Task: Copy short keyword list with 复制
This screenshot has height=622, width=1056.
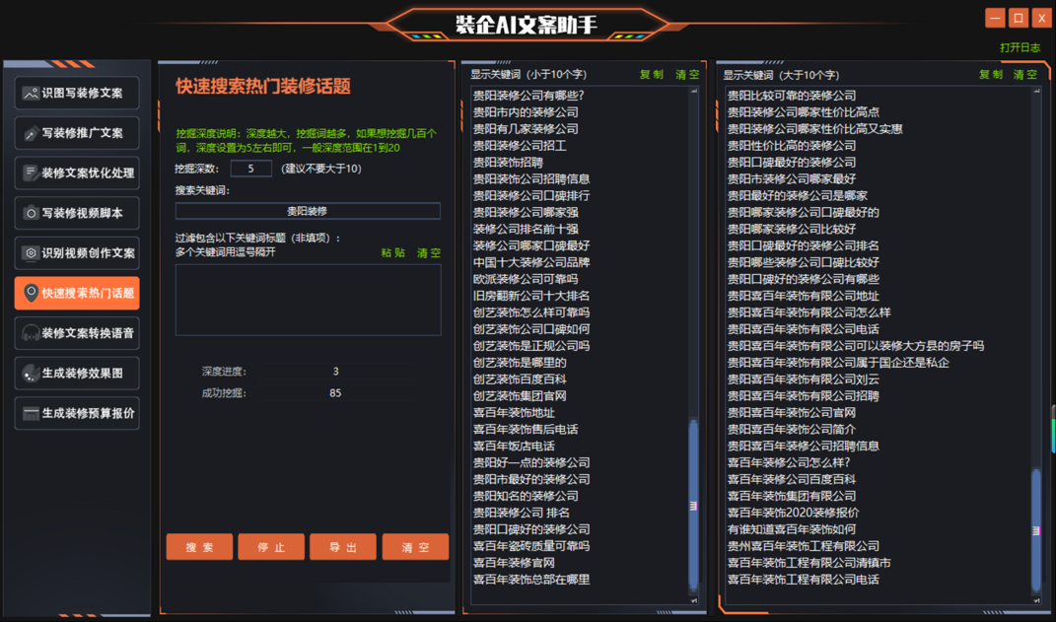Action: (652, 75)
